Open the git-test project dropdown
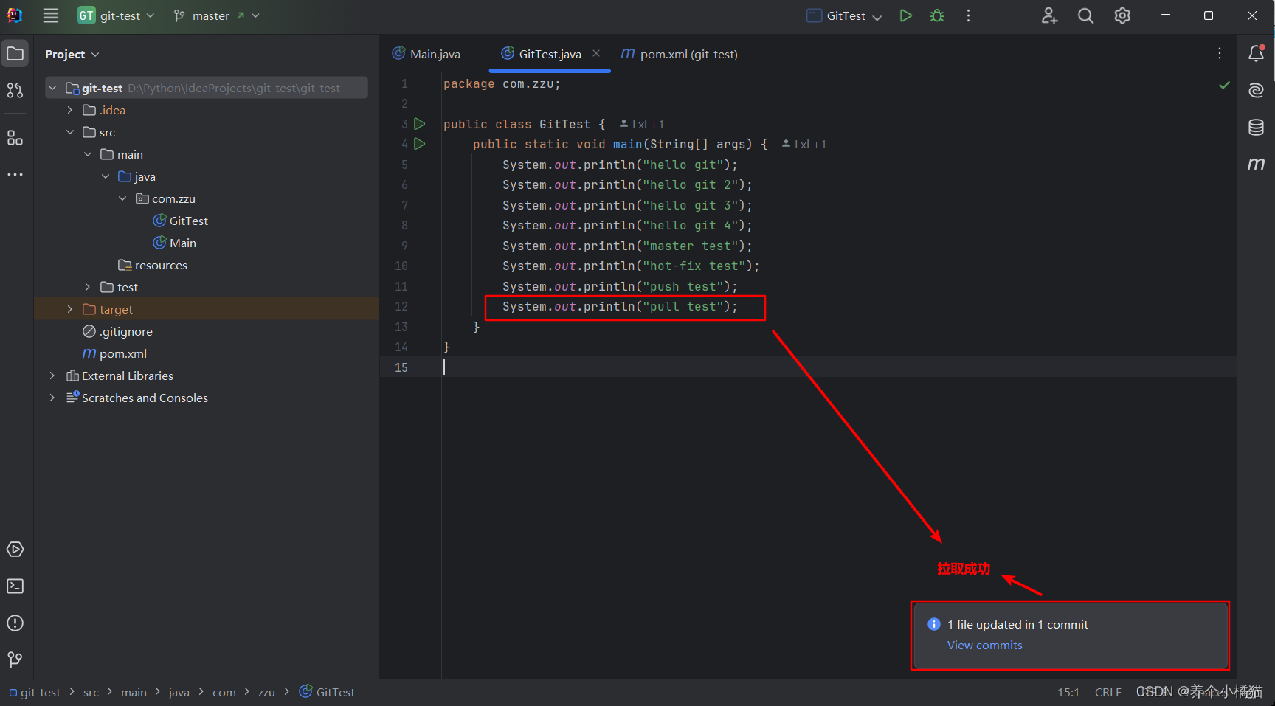The height and width of the screenshot is (706, 1275). coord(117,15)
